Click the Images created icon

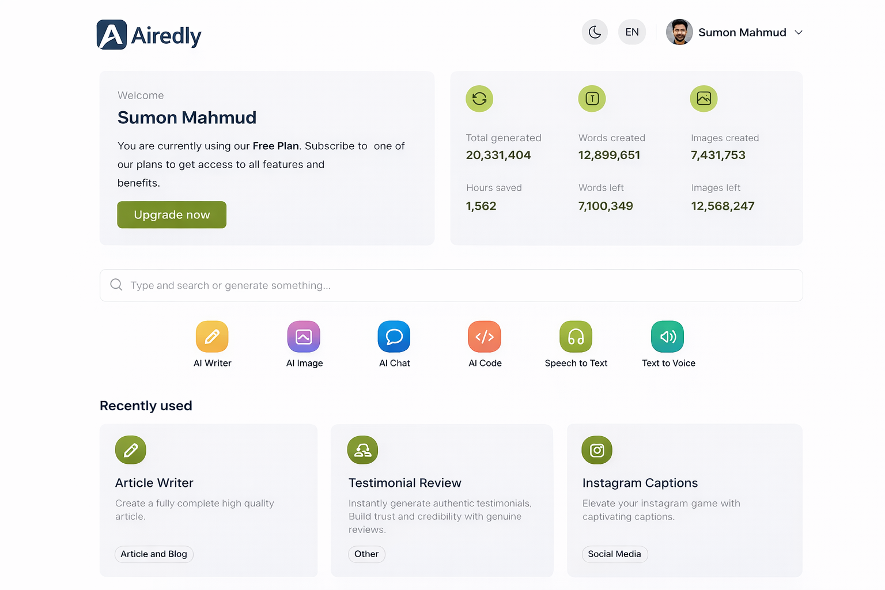click(704, 99)
